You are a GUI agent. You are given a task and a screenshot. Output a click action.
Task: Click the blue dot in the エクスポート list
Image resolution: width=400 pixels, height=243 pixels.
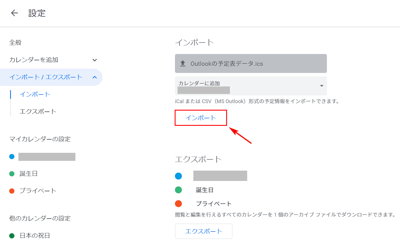(x=178, y=176)
